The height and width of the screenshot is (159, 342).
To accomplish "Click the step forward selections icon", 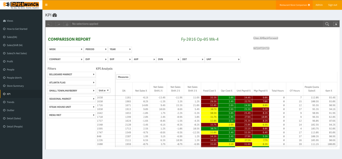I will 58,24.
